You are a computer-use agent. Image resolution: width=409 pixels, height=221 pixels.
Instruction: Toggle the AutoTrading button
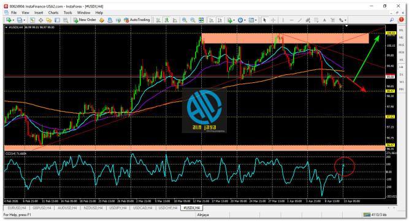(137, 20)
